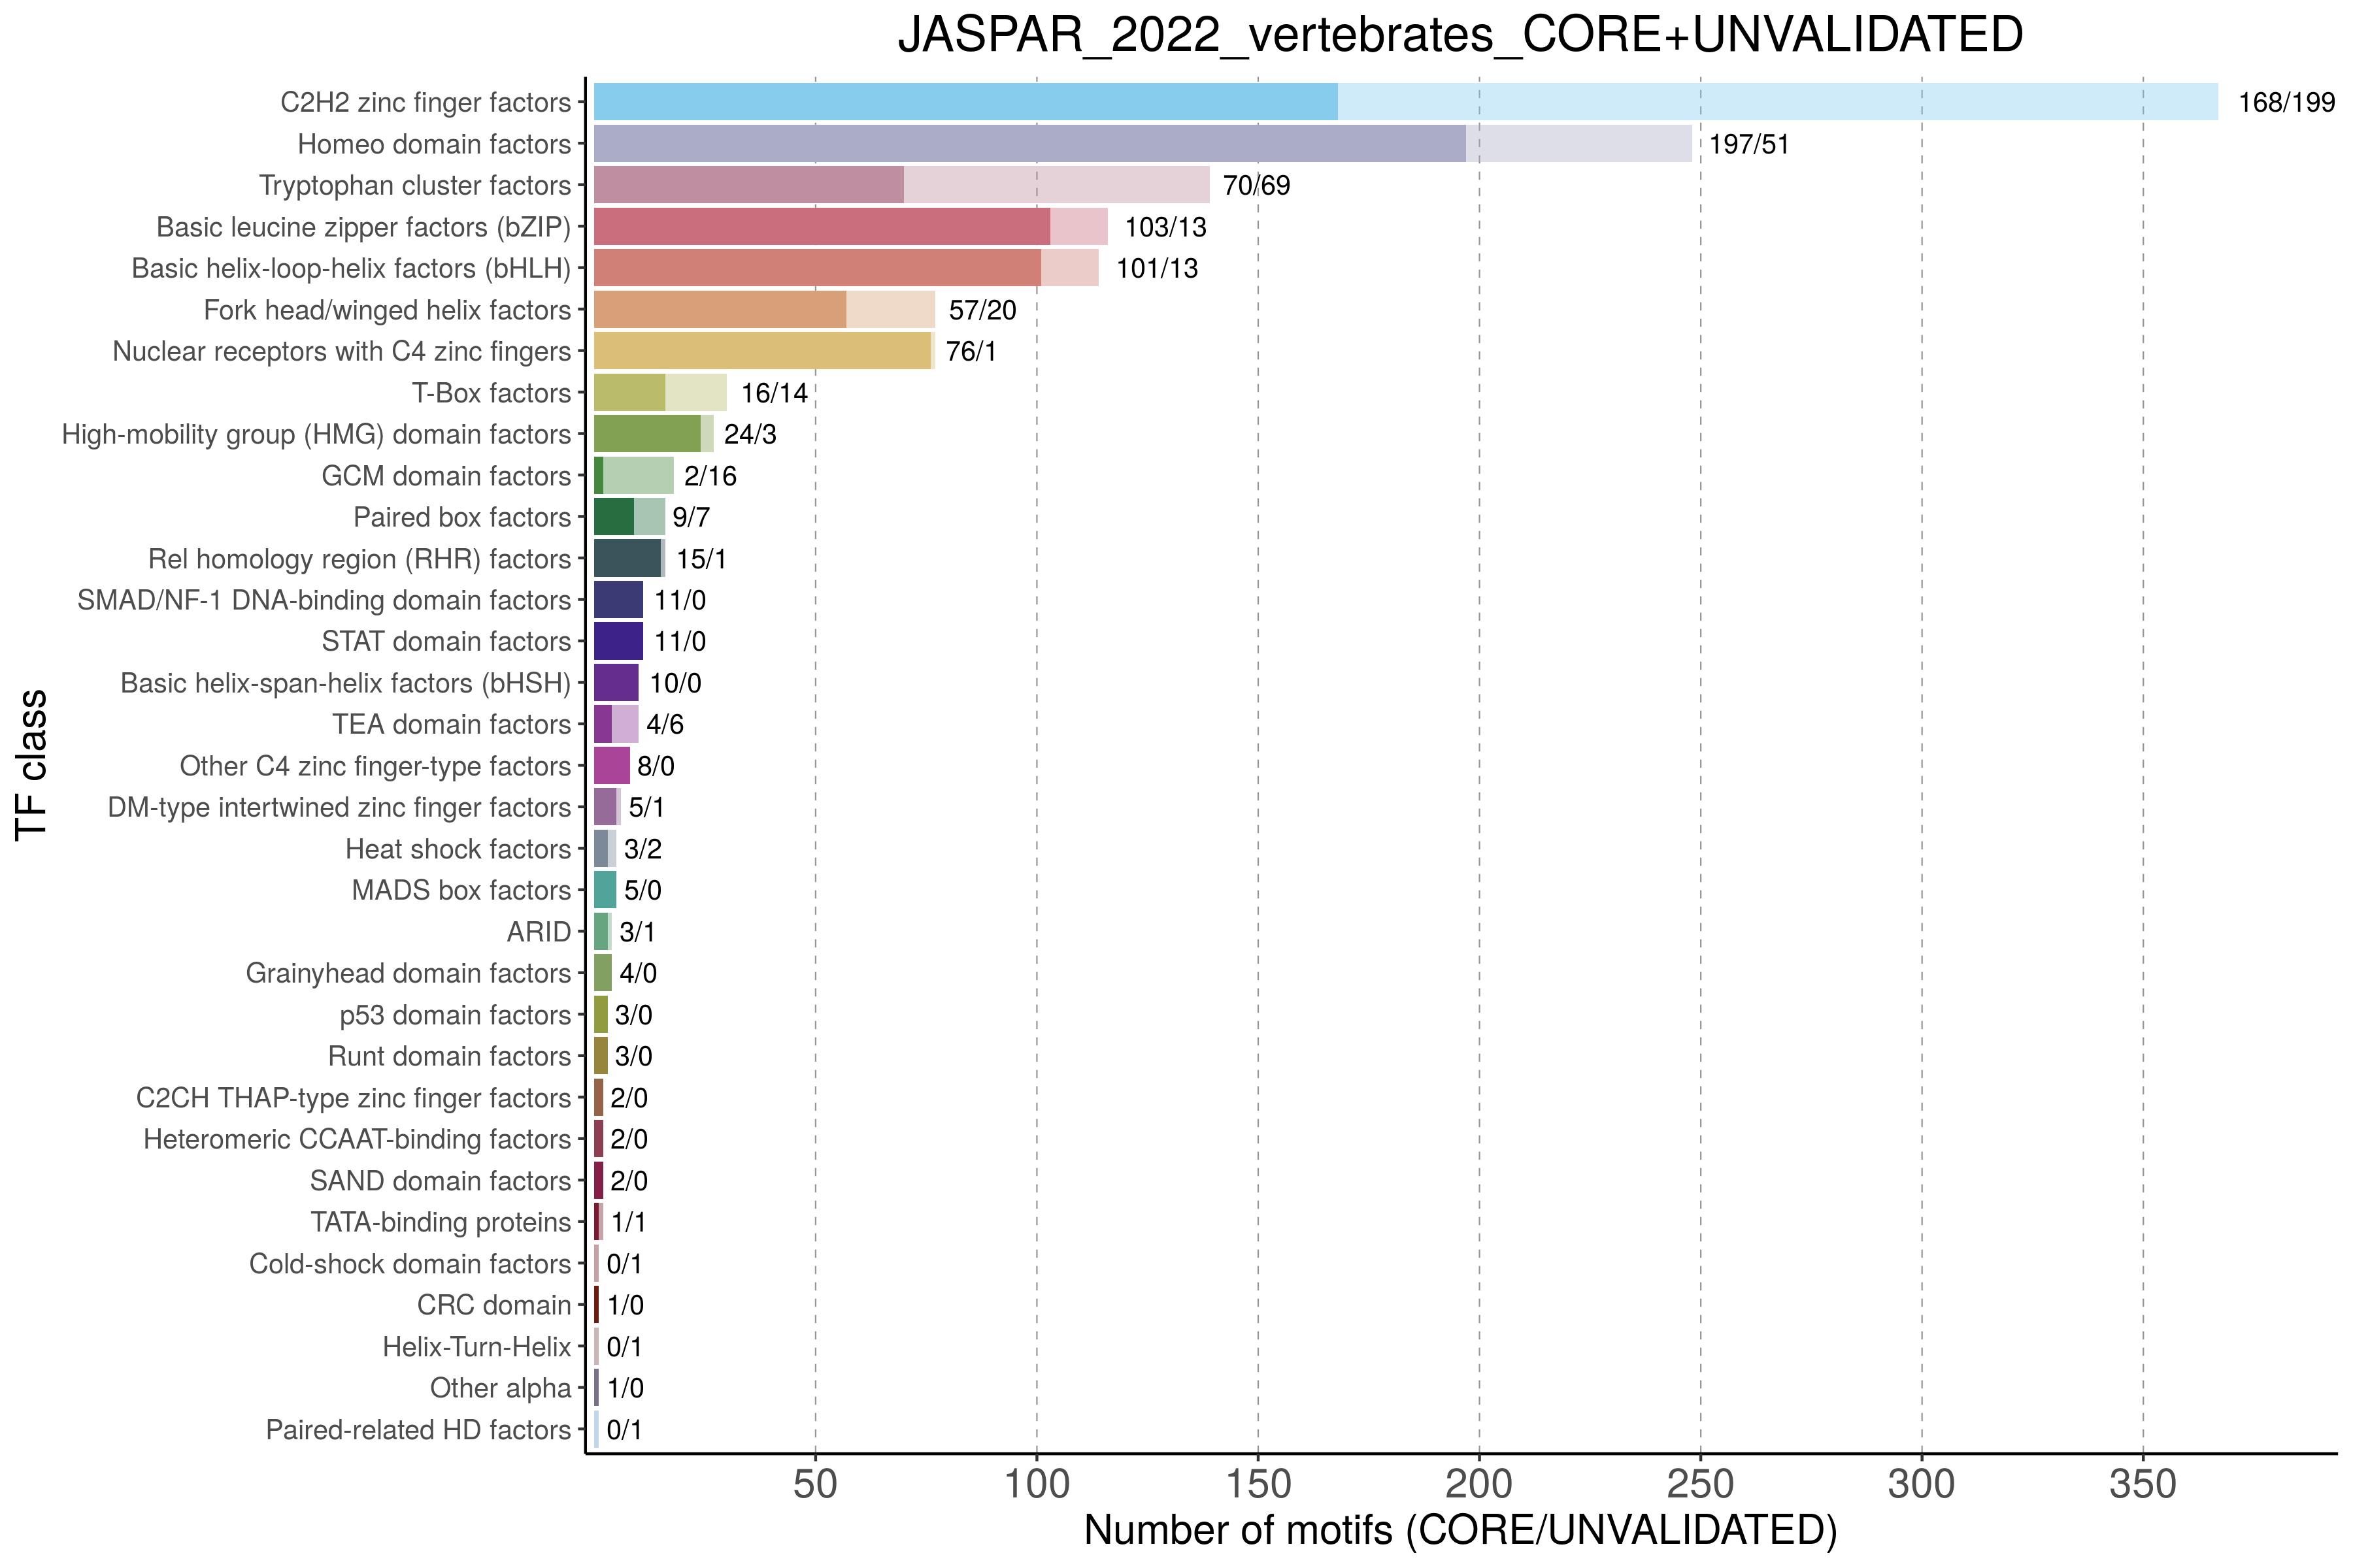2353x1568 pixels.
Task: Click the 197/51 value label
Action: (1749, 144)
